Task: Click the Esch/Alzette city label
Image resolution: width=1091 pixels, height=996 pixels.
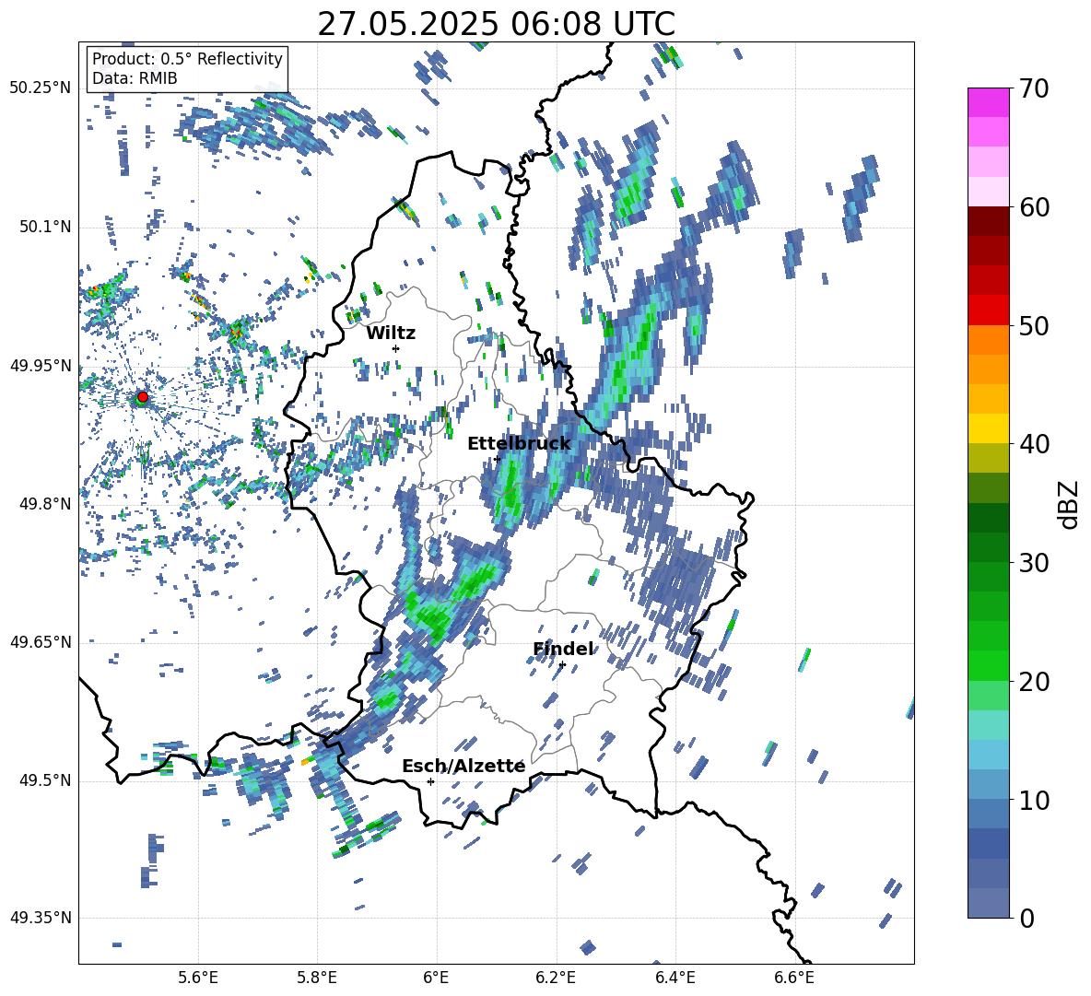Action: pyautogui.click(x=463, y=766)
